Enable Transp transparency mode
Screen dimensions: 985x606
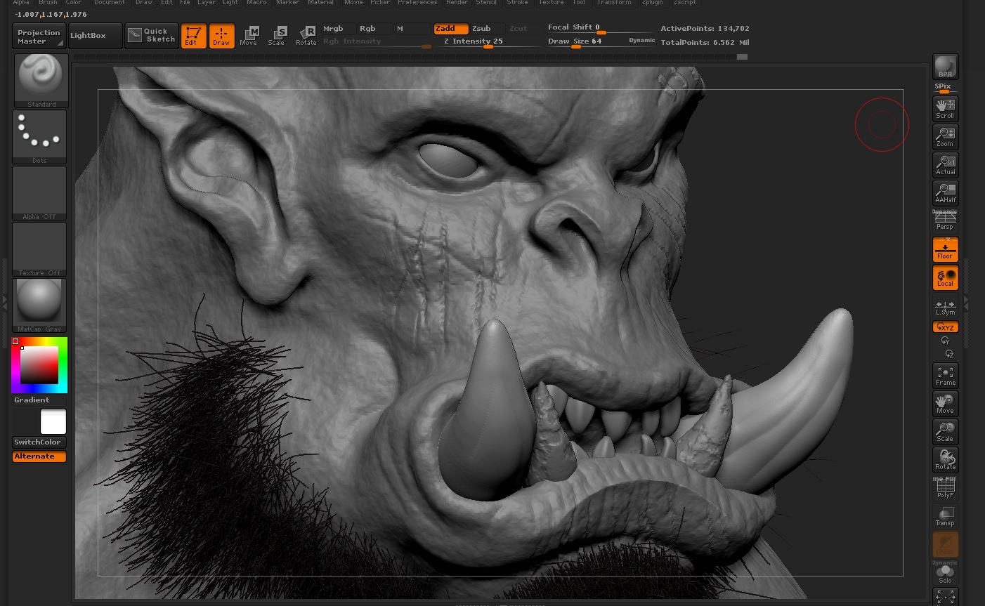pos(945,516)
